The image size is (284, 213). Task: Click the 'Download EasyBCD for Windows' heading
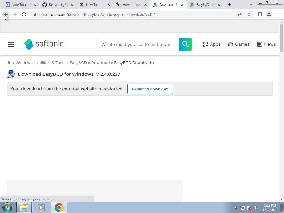[55, 74]
